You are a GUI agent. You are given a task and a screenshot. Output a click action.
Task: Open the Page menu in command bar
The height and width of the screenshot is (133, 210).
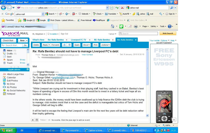(x=145, y=26)
